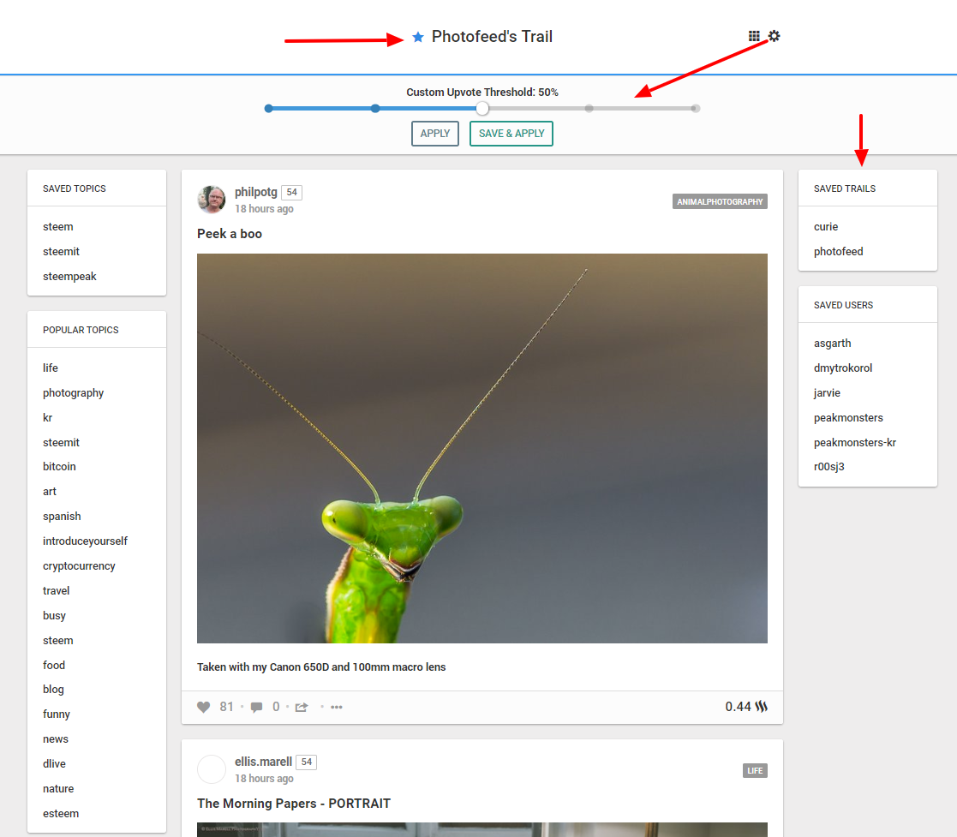Open the settings gear icon
Image resolution: width=957 pixels, height=837 pixels.
click(x=775, y=36)
